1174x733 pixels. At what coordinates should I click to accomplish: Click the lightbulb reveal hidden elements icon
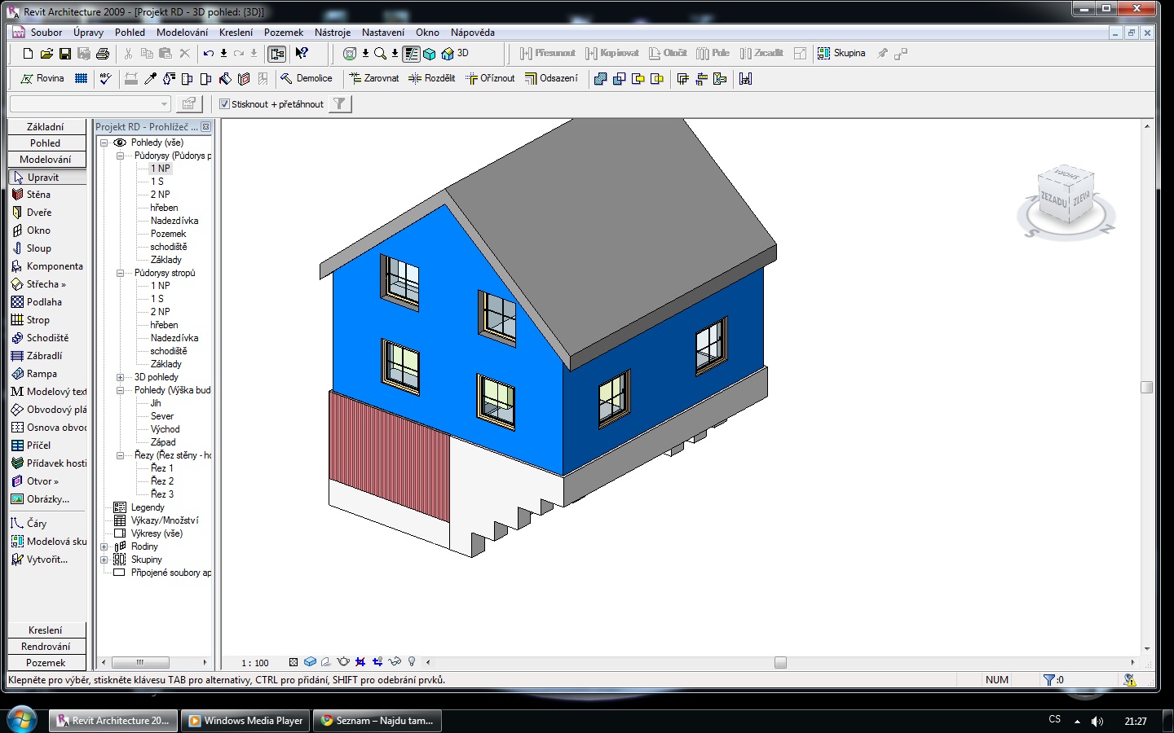tap(412, 662)
